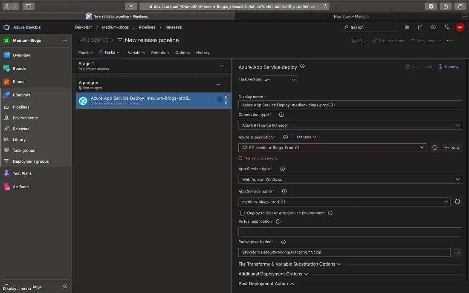Switch to the Pipeline tab

pyautogui.click(x=85, y=52)
